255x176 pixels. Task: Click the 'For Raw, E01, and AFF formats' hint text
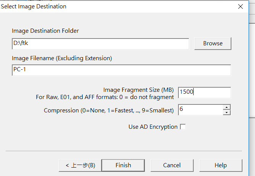105,97
